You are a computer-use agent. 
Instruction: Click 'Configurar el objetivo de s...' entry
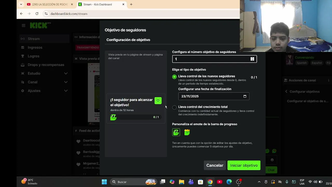(308, 101)
